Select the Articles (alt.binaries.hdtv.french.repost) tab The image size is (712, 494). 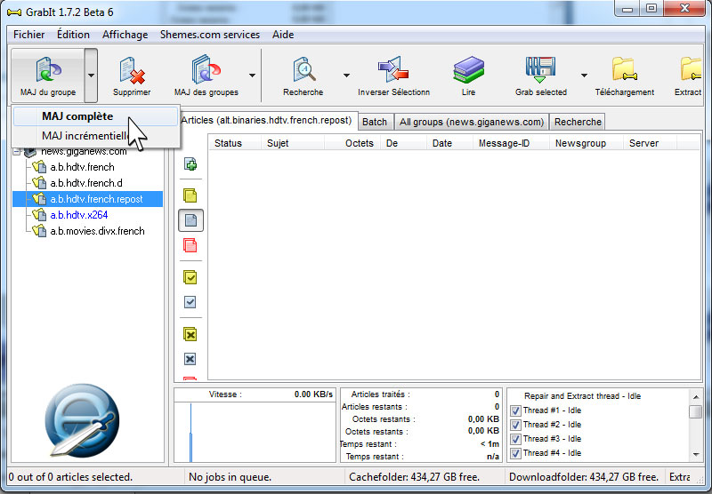[x=266, y=120]
